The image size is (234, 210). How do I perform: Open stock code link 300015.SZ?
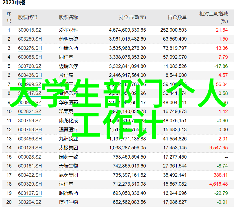[x=30, y=30]
